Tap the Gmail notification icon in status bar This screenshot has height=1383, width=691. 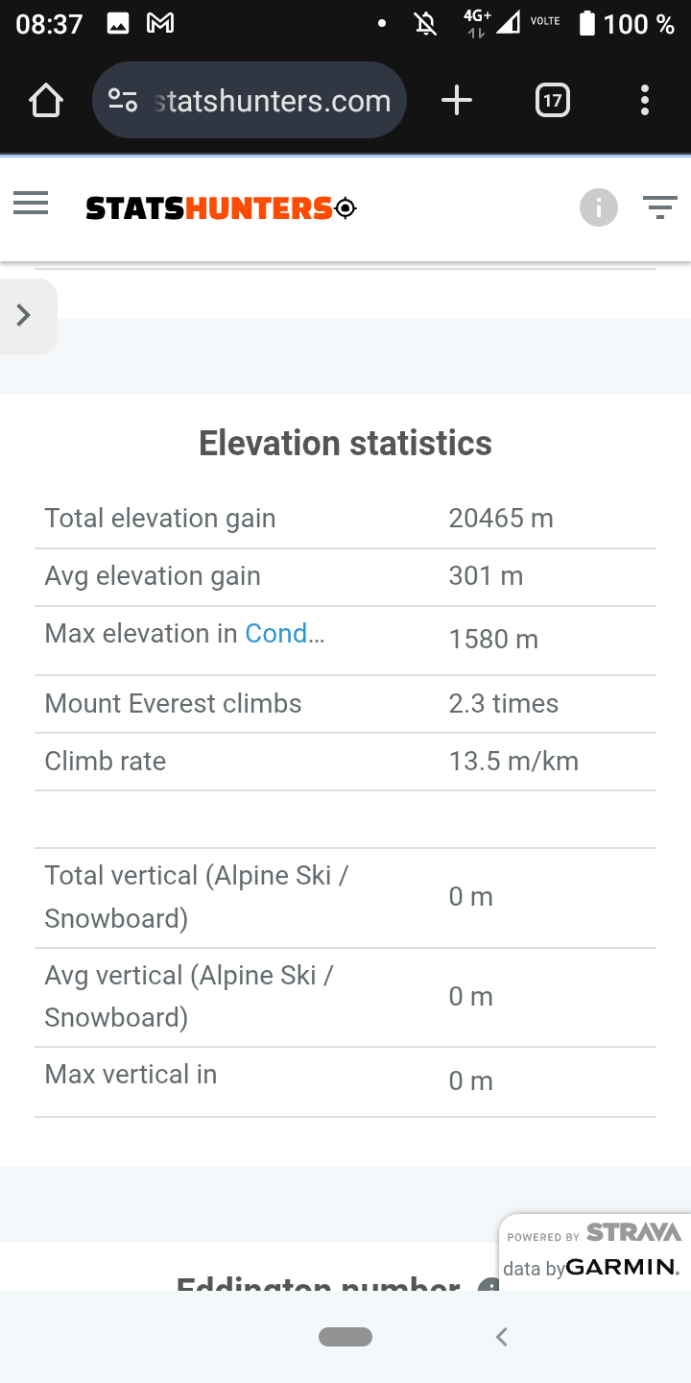tap(160, 24)
